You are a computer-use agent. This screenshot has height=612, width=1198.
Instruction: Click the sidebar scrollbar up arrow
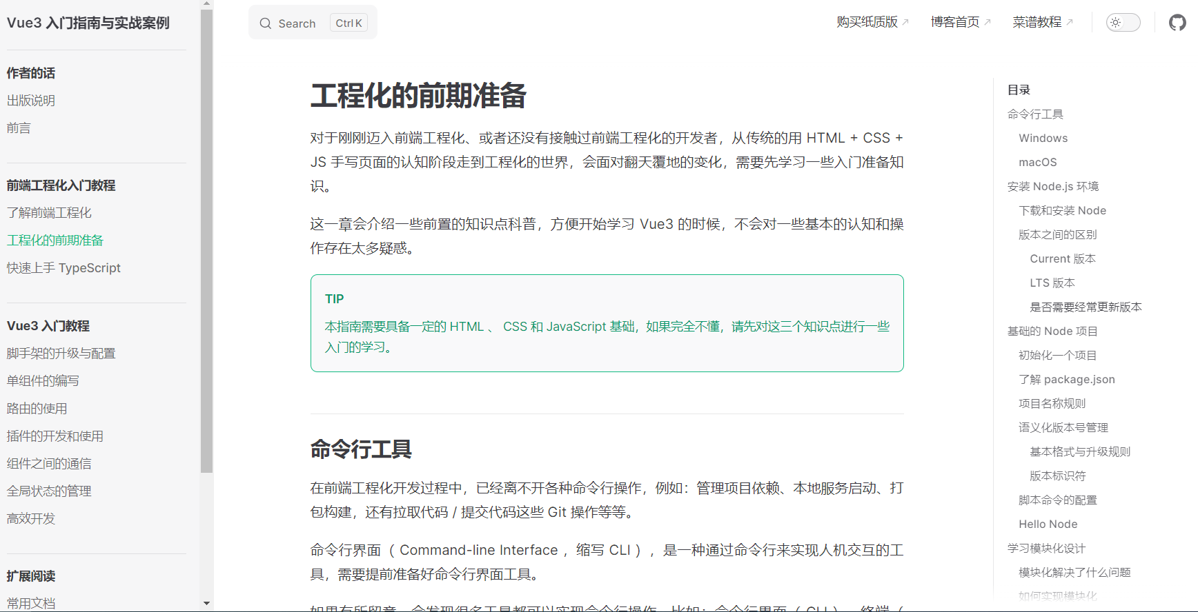tap(206, 3)
